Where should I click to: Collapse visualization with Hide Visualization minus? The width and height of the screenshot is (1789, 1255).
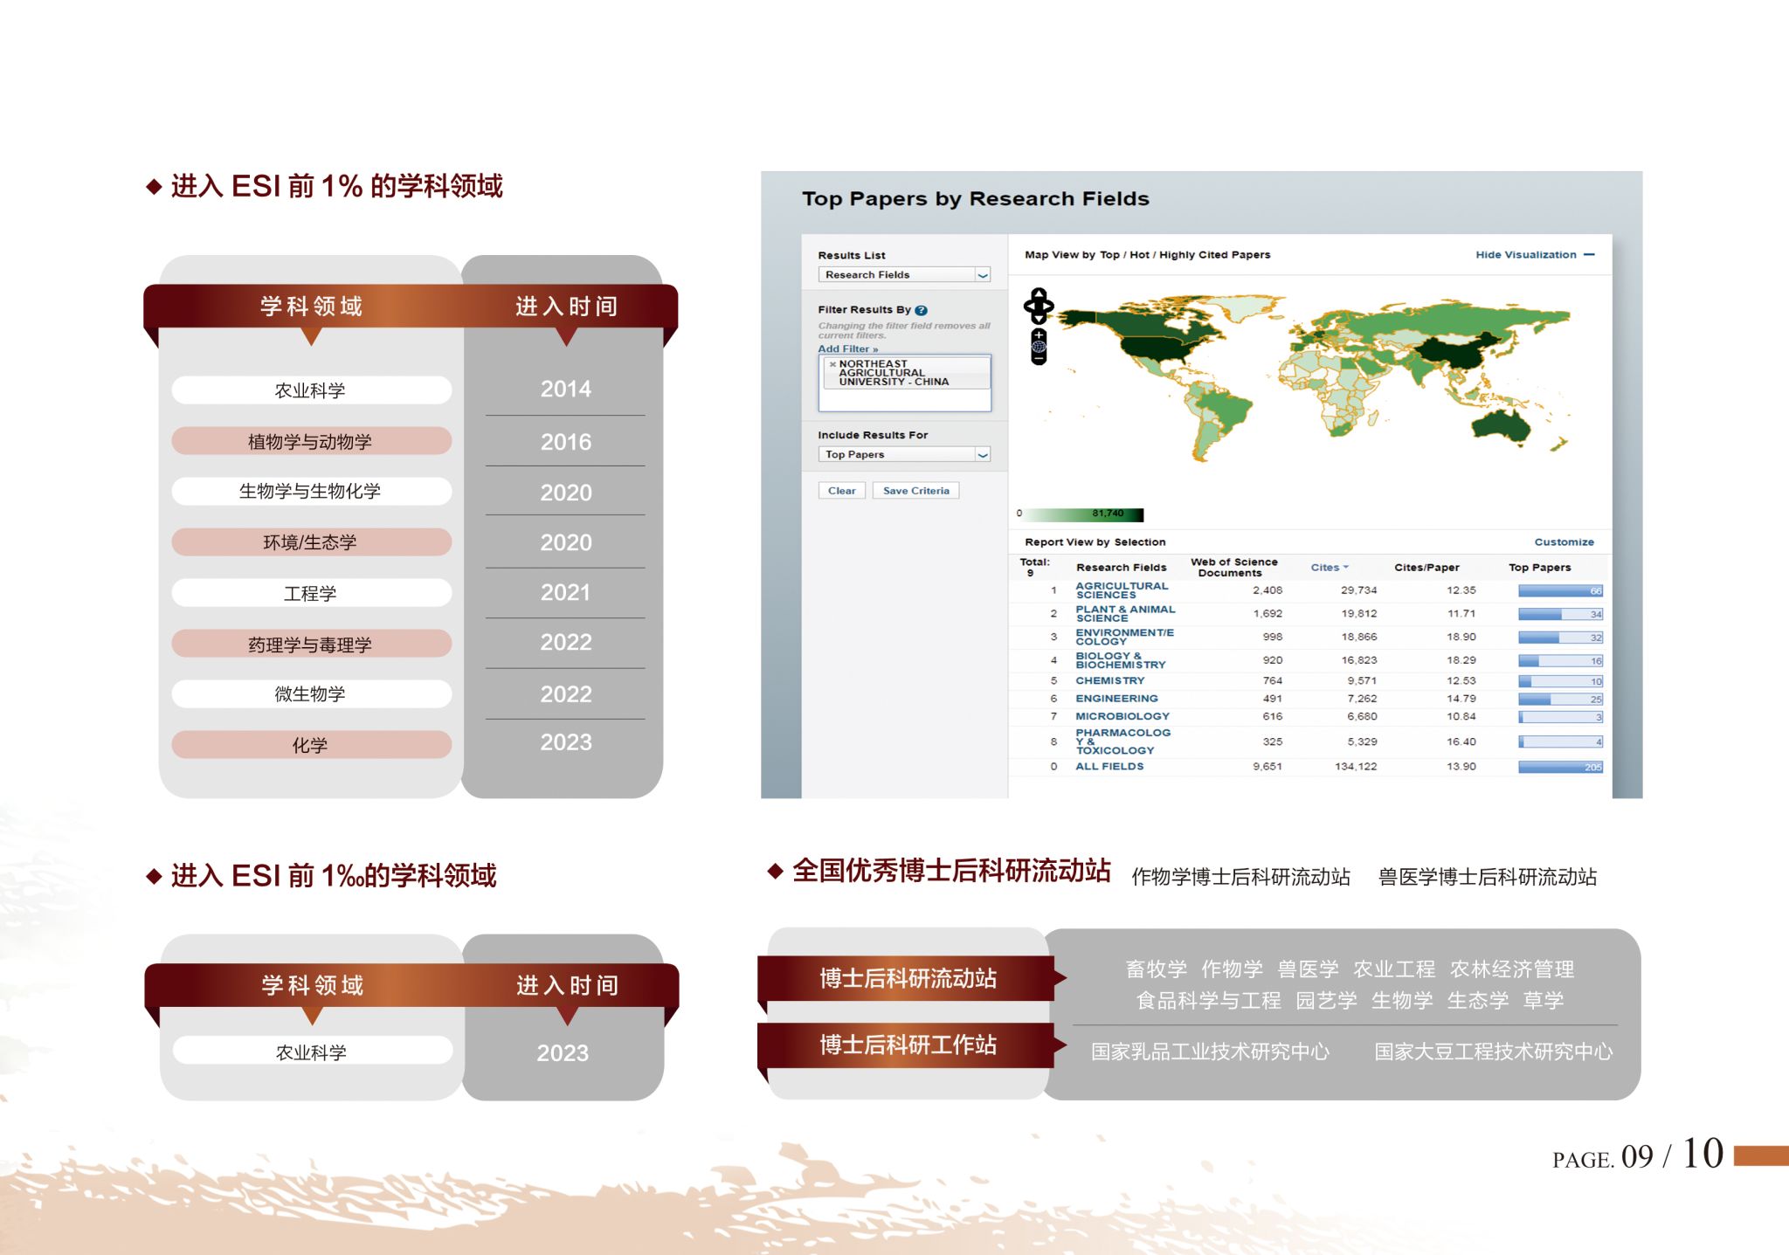coord(1589,255)
